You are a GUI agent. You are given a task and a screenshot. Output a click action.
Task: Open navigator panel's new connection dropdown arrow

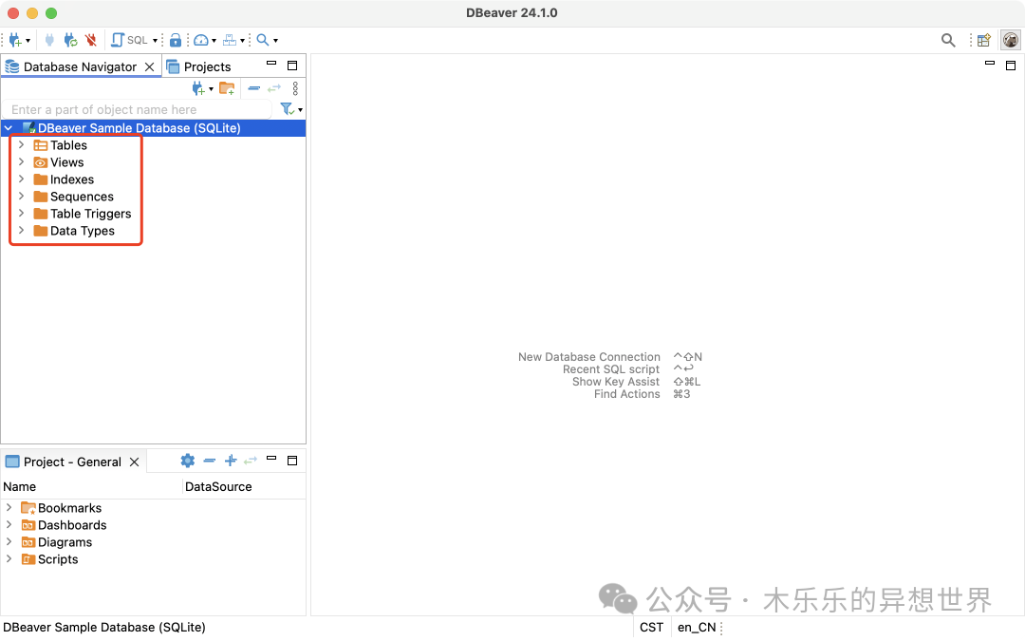point(211,89)
